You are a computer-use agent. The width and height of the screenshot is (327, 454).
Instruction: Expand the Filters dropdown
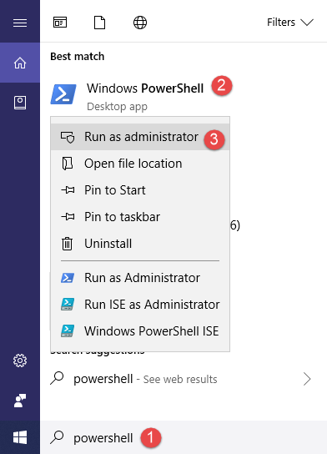tap(290, 23)
